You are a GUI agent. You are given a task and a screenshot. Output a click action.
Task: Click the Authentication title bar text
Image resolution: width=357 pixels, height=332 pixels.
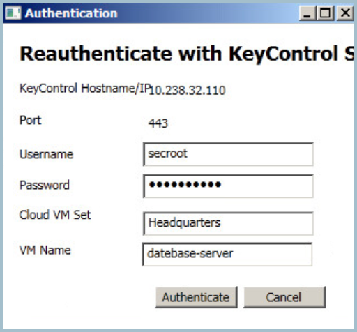(71, 13)
